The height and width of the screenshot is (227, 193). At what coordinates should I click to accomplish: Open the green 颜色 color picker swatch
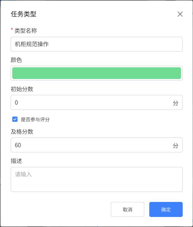pyautogui.click(x=96, y=73)
